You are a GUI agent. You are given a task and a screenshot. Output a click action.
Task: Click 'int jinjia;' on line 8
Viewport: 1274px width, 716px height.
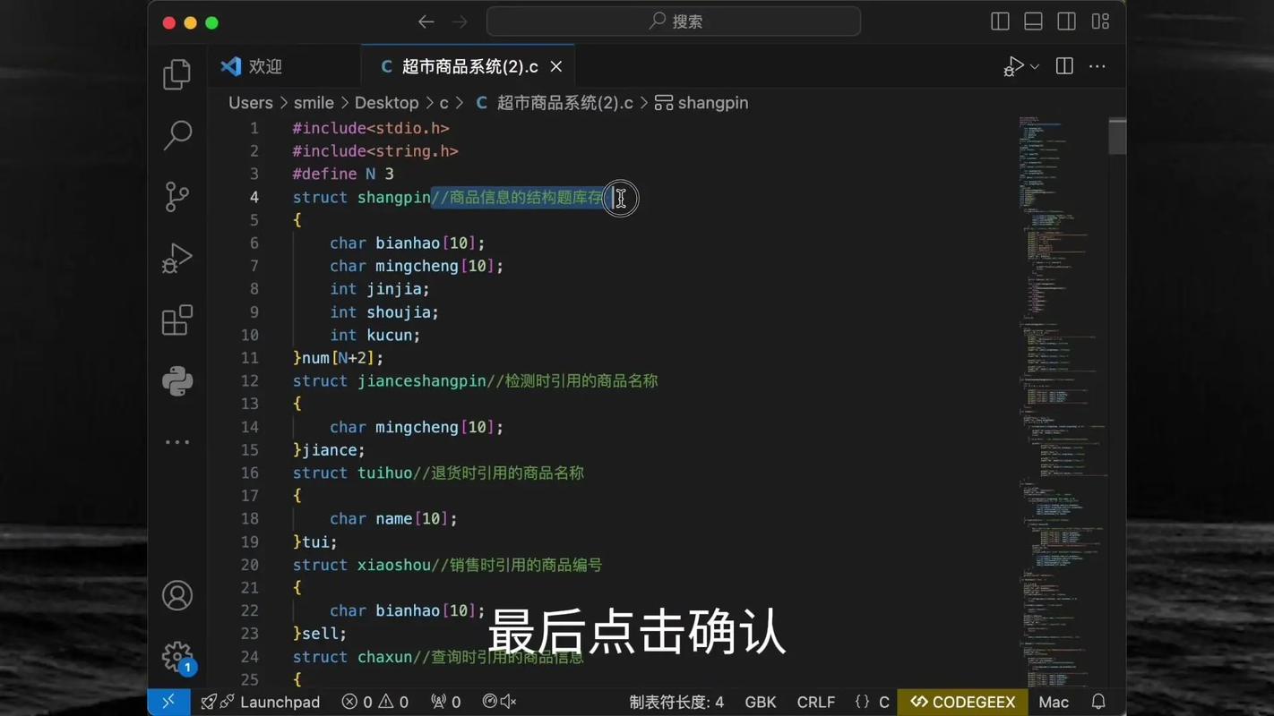[380, 289]
